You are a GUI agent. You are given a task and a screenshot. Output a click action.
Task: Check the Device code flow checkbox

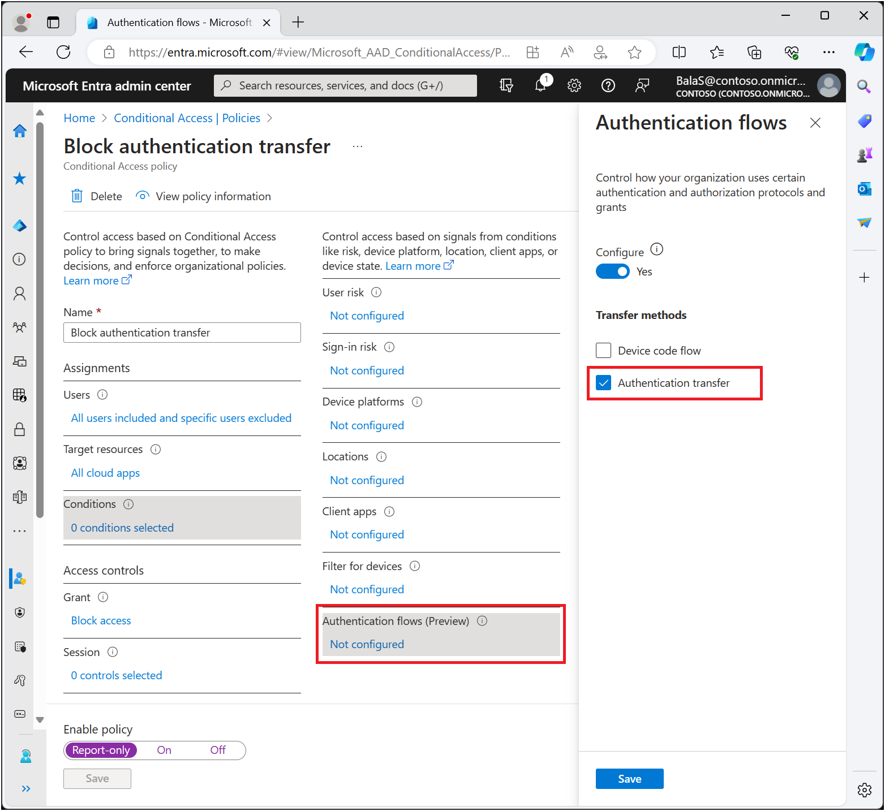click(x=604, y=351)
